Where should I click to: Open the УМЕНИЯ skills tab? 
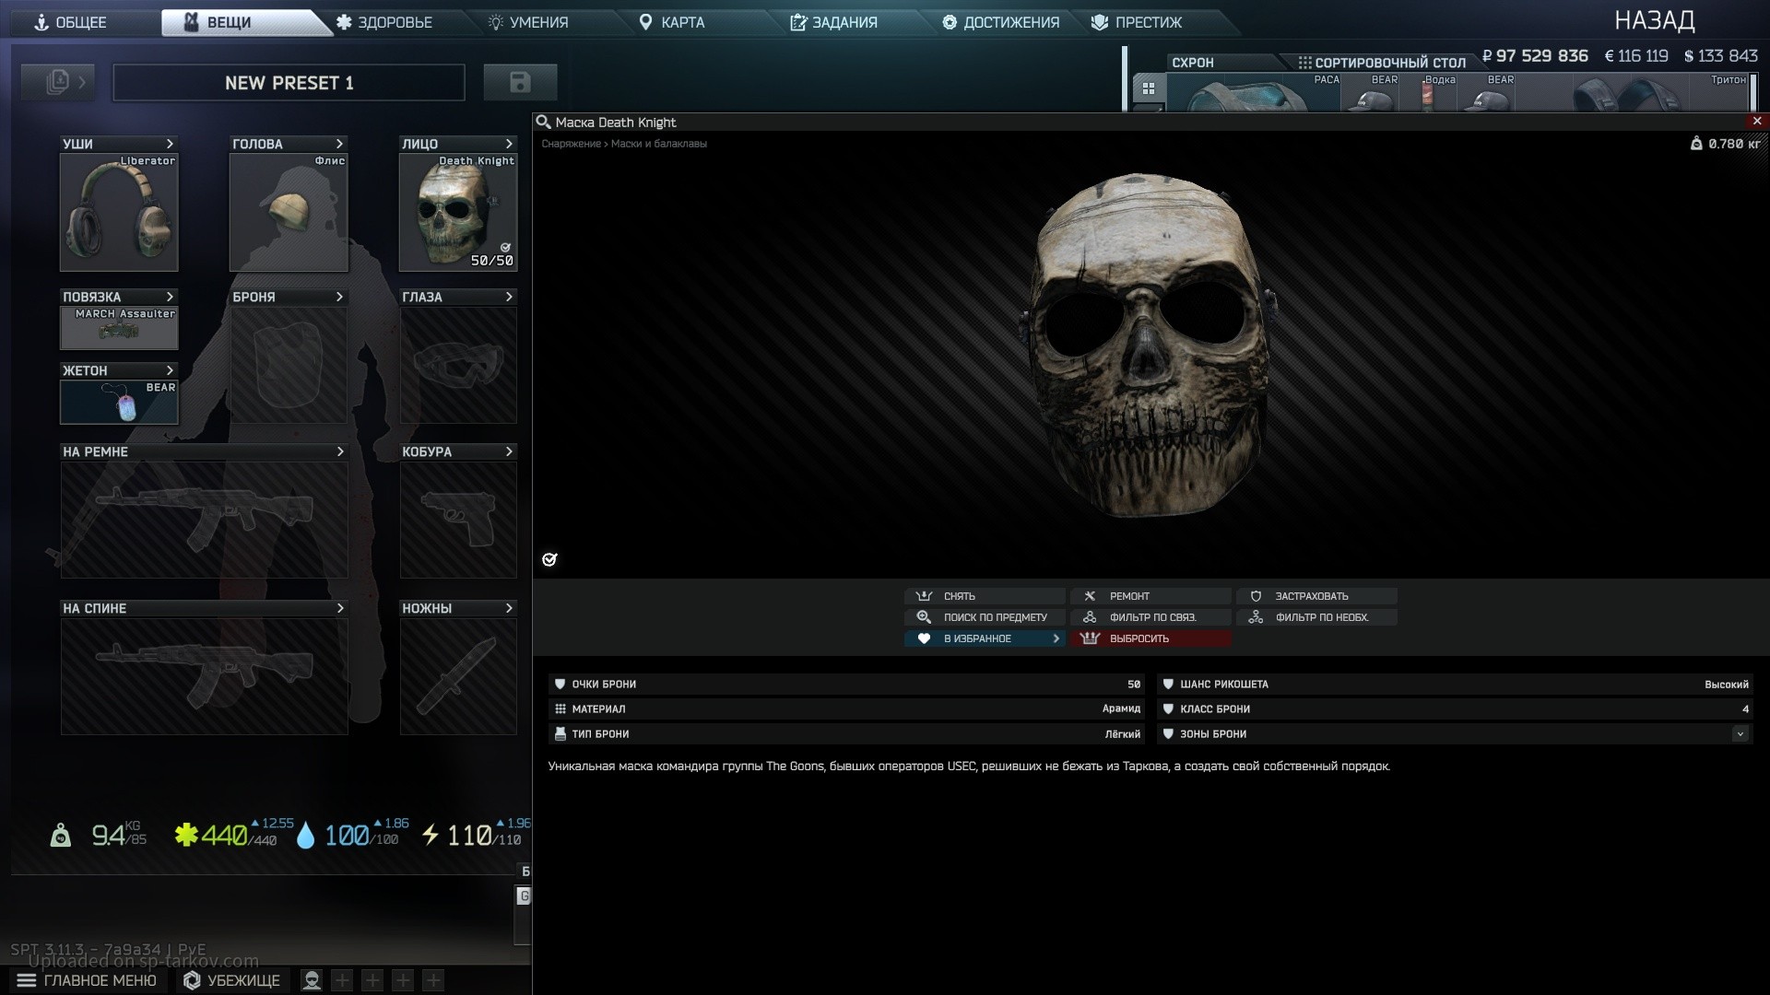point(528,22)
